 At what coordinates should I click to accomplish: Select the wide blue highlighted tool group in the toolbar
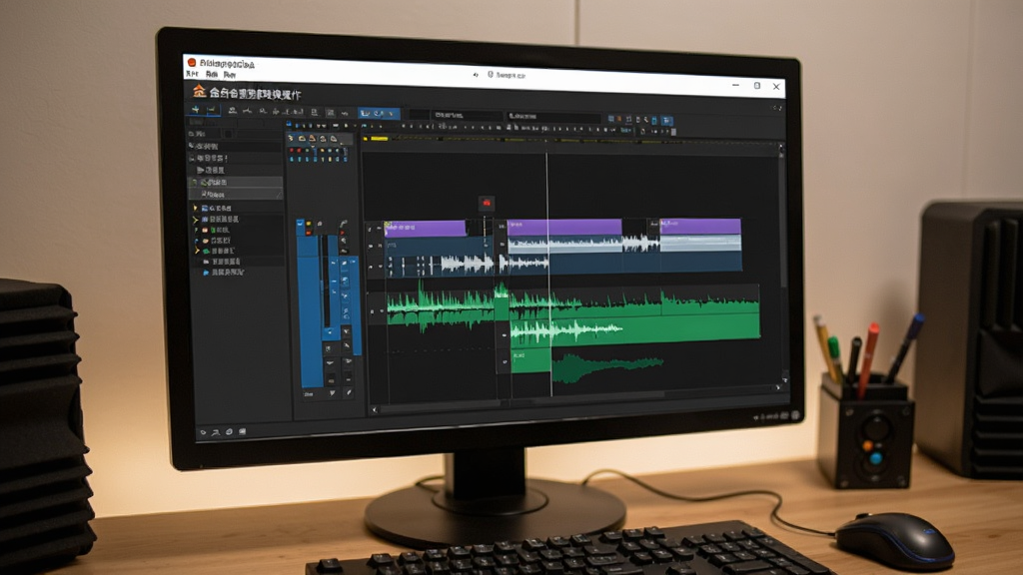pyautogui.click(x=379, y=114)
